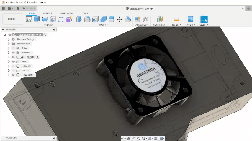This screenshot has height=141, width=252.
Task: Open the INSPECT menu
Action: [x=176, y=25]
